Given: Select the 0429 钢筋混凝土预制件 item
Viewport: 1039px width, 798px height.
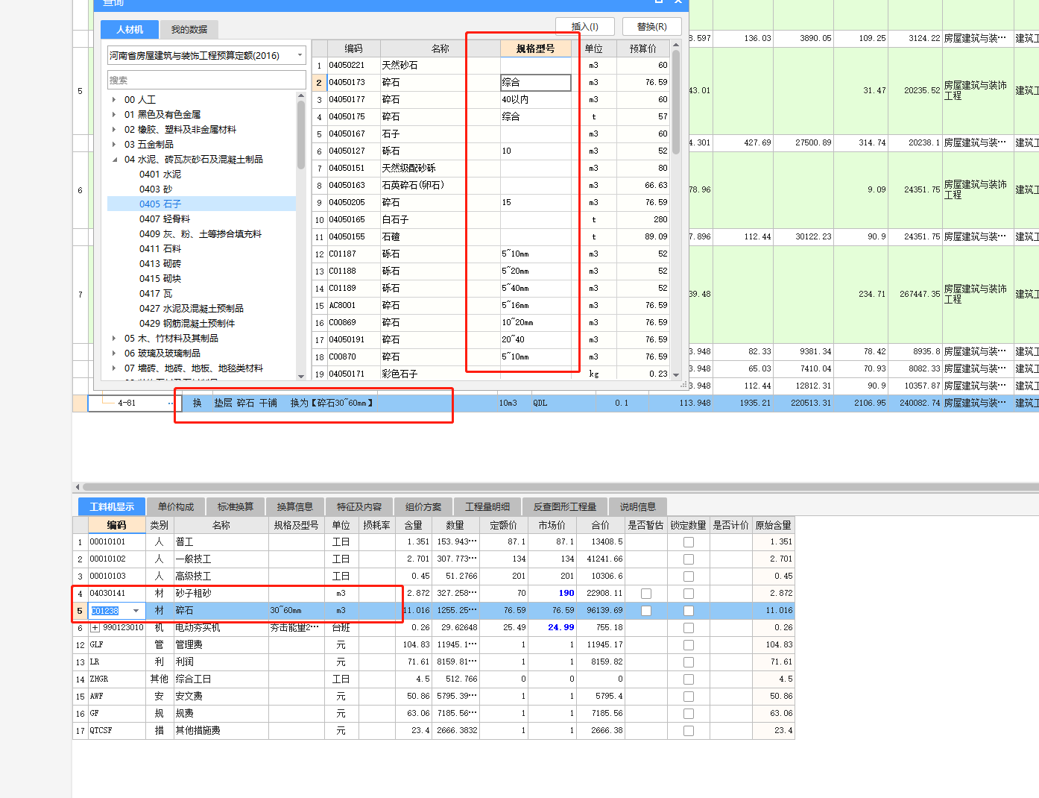Looking at the screenshot, I should click(x=187, y=324).
